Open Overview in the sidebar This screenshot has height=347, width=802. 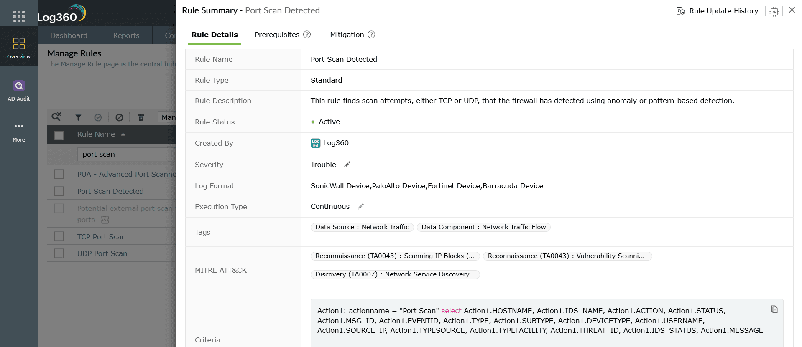(19, 46)
